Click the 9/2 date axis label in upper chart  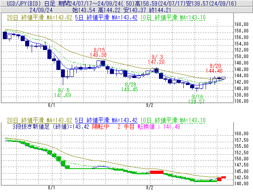(x=150, y=105)
